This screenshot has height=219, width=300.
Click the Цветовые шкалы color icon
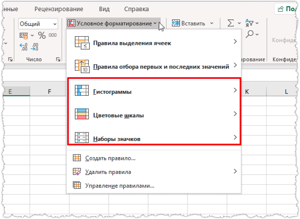pyautogui.click(x=82, y=114)
